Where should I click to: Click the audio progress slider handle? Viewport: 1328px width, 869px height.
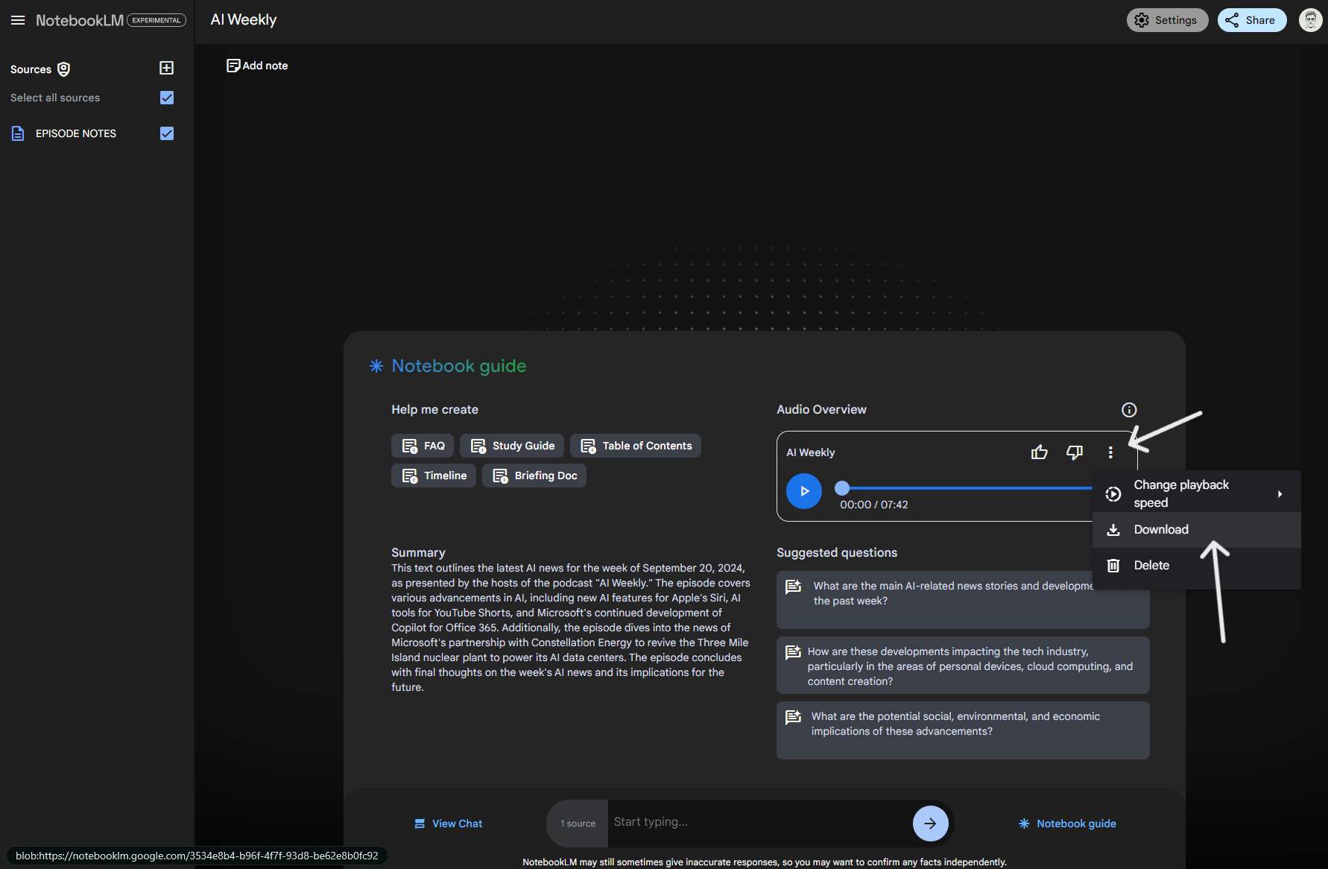pyautogui.click(x=842, y=488)
